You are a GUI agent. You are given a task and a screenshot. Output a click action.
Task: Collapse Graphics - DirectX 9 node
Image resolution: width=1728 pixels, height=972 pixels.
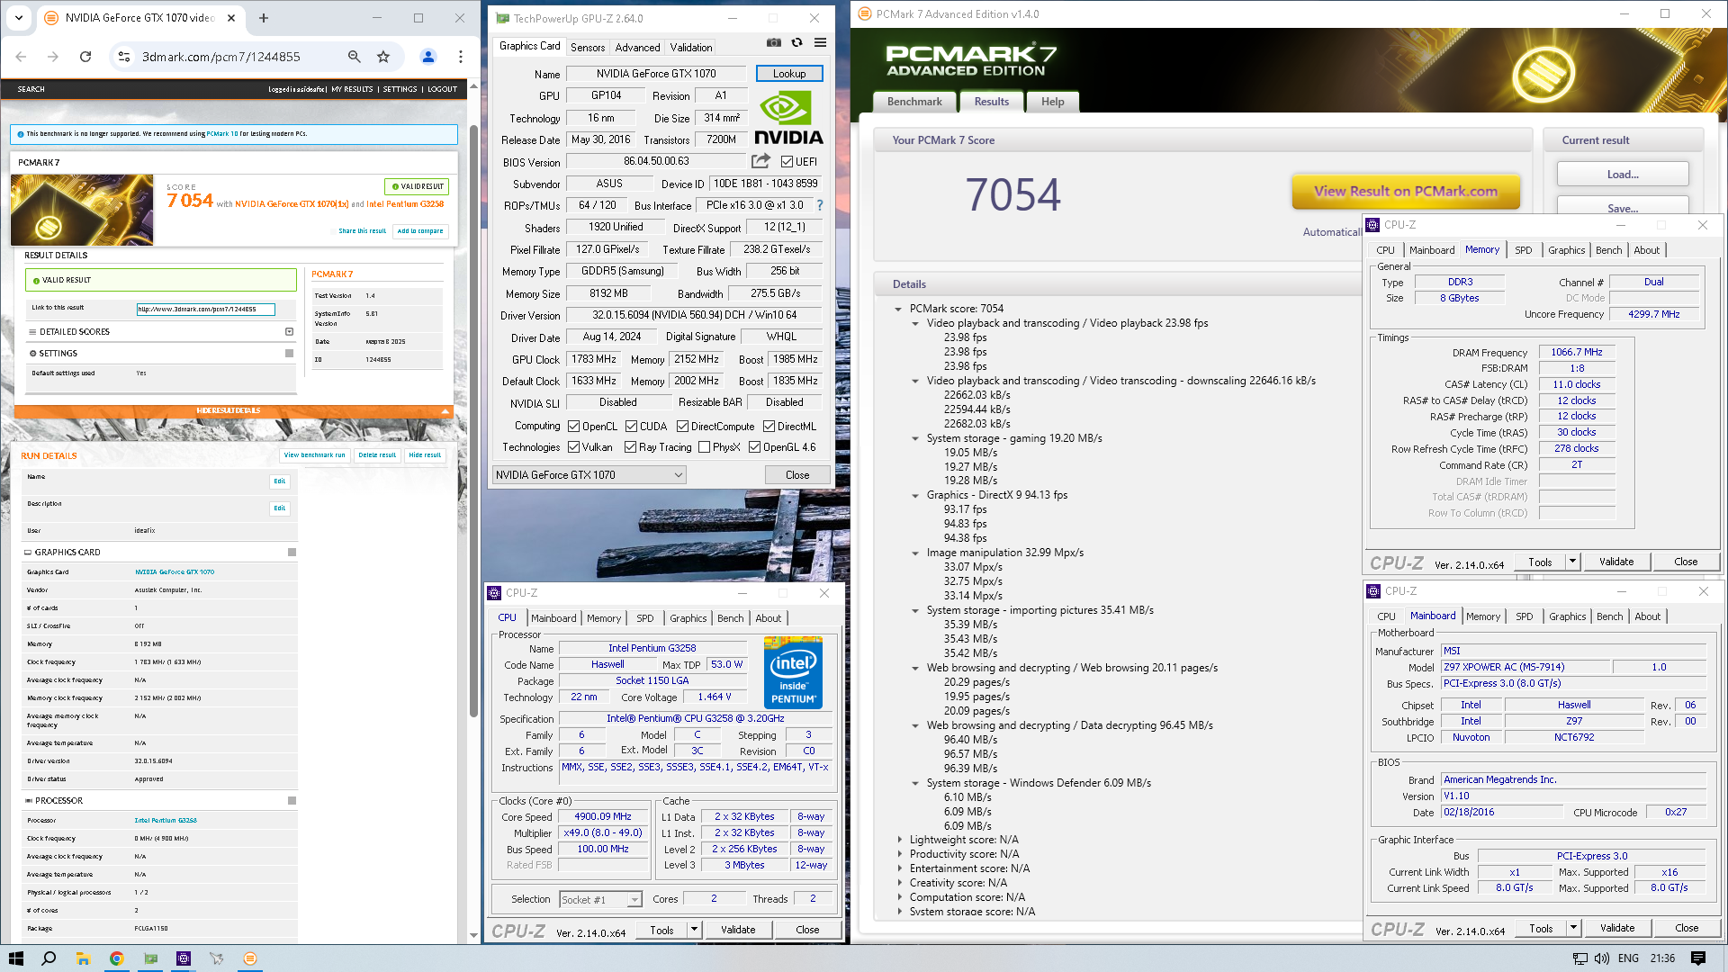[x=915, y=496]
